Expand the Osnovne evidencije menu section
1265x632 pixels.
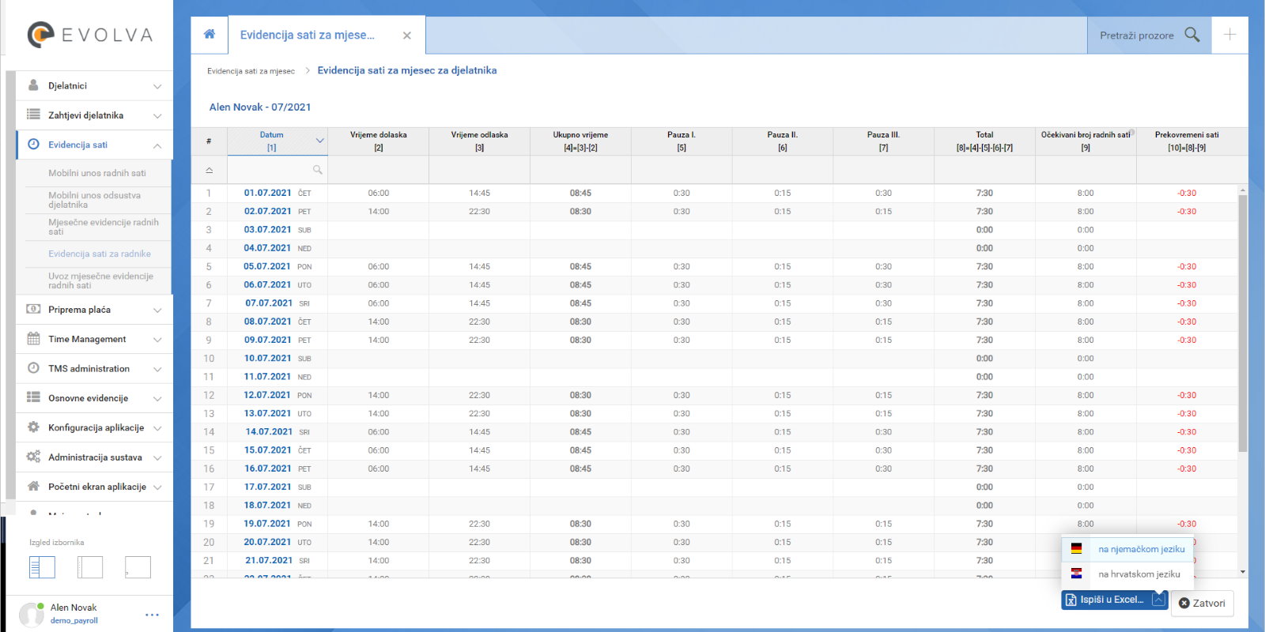click(157, 398)
